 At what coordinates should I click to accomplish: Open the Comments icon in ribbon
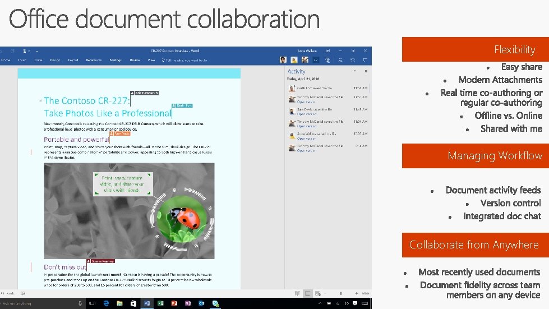pyautogui.click(x=365, y=60)
